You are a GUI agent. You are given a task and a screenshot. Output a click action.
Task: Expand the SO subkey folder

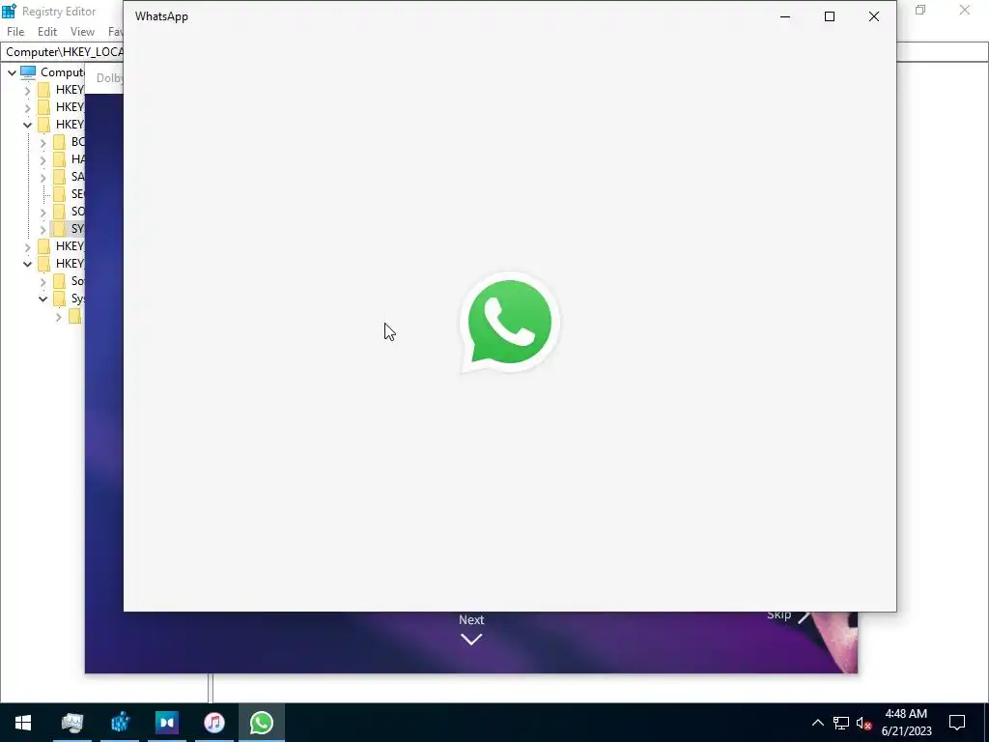click(x=42, y=212)
